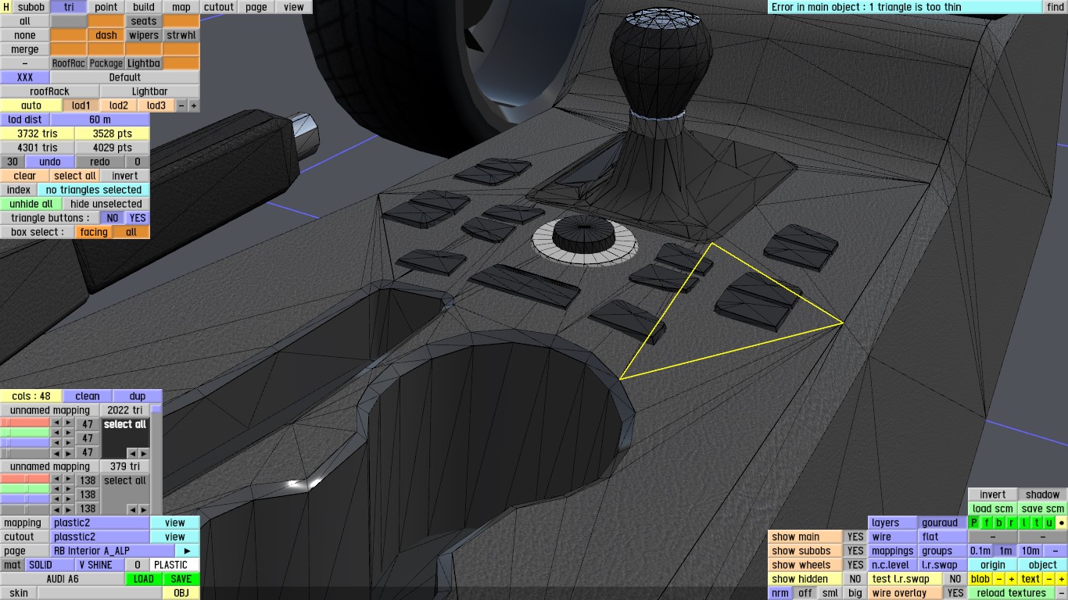Click the hide unselected button

coord(106,204)
